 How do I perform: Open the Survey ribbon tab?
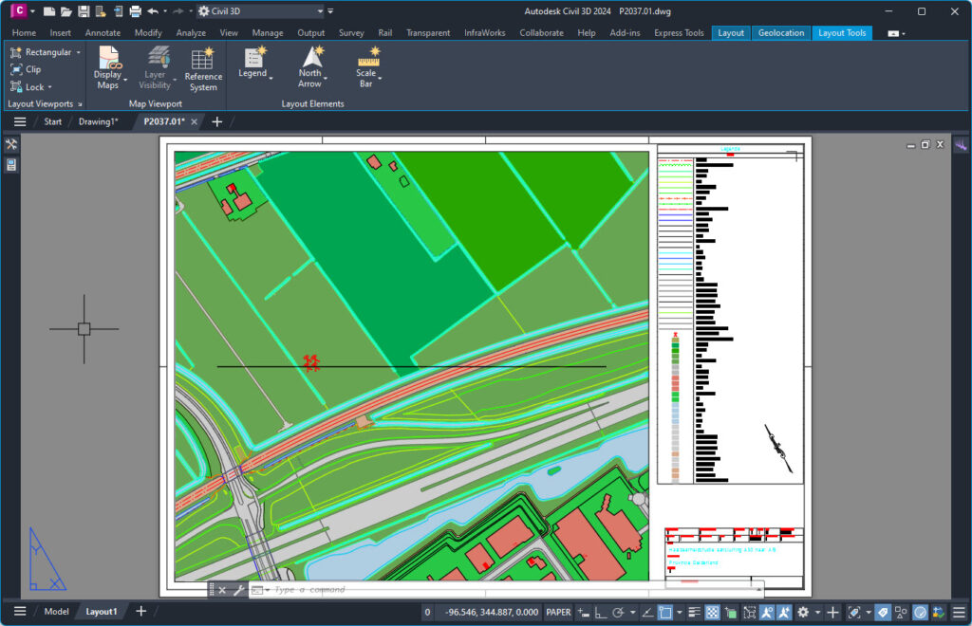[351, 33]
